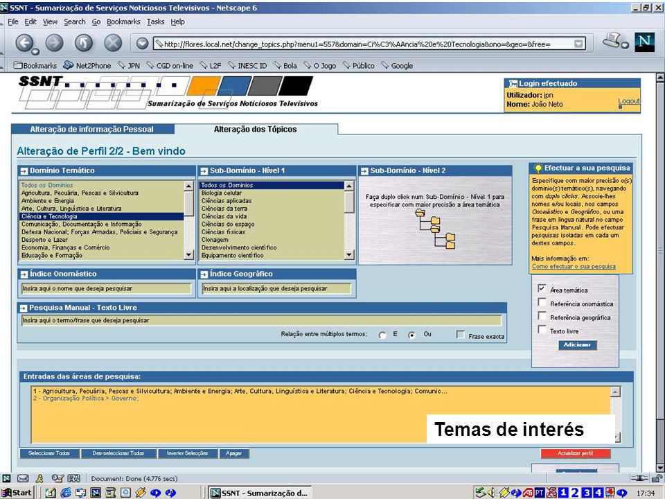Click the red Actualizar perfil button
Viewport: 665px width, 499px height.
click(x=576, y=453)
